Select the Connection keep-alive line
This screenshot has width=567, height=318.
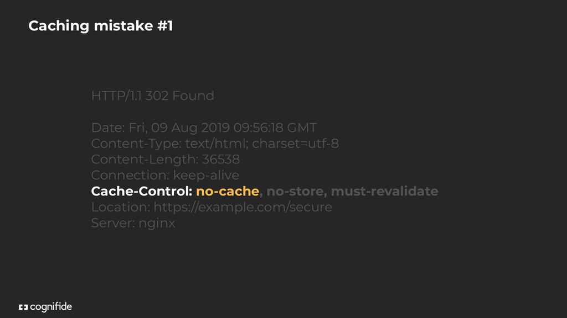click(x=165, y=175)
